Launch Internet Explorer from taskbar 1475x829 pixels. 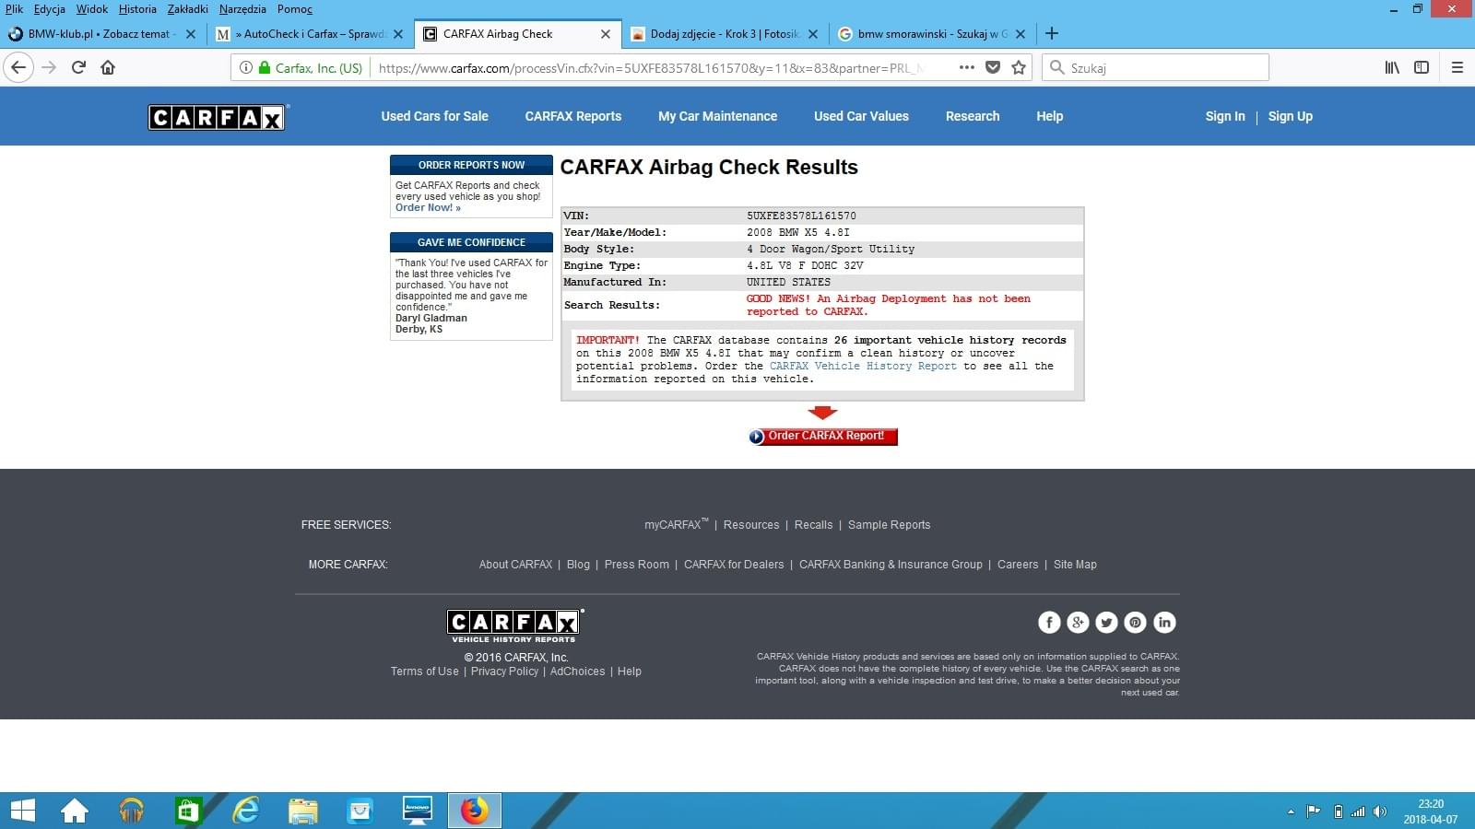tap(245, 811)
